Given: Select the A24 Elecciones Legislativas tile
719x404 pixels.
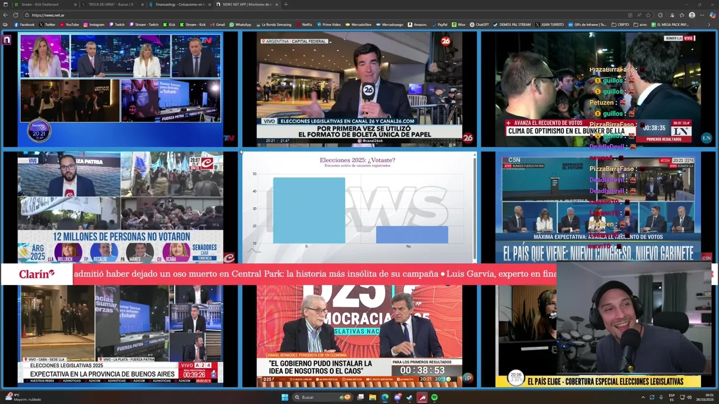Looking at the screenshot, I should pyautogui.click(x=120, y=336).
